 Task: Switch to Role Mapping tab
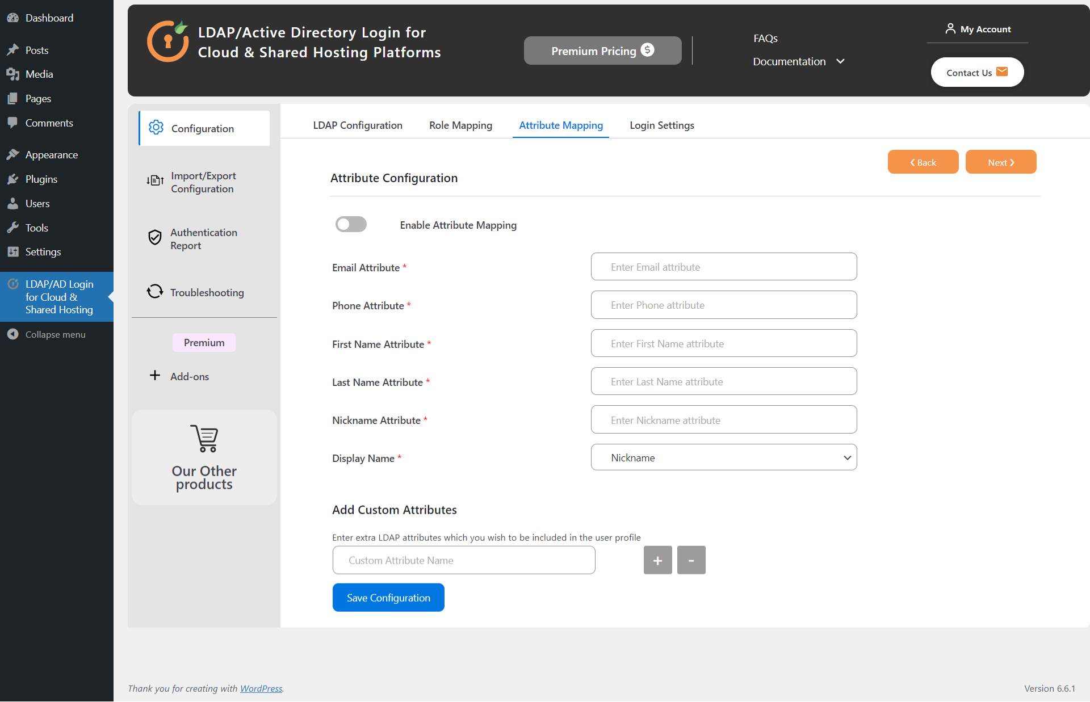coord(460,125)
